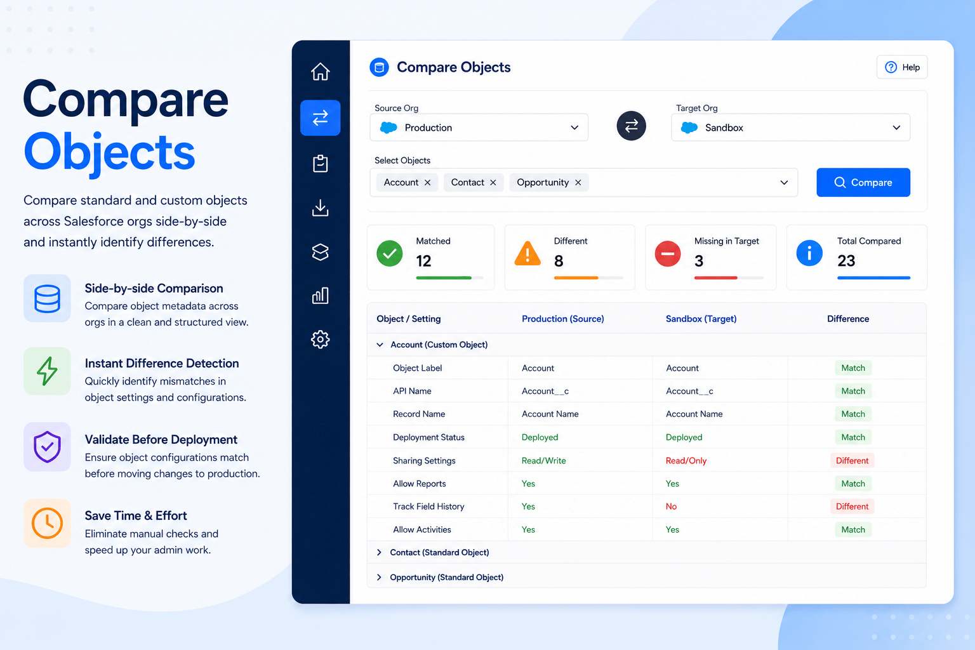Image resolution: width=975 pixels, height=650 pixels.
Task: Open the Home icon in the sidebar
Action: (320, 72)
